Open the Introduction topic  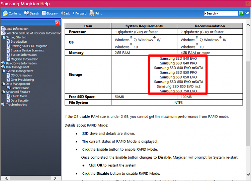19,42
